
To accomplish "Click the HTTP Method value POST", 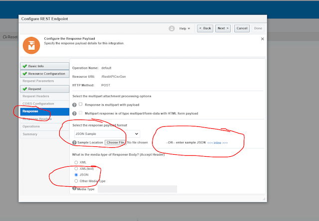I will (106, 85).
